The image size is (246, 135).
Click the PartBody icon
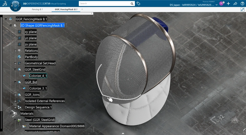pos(19,57)
